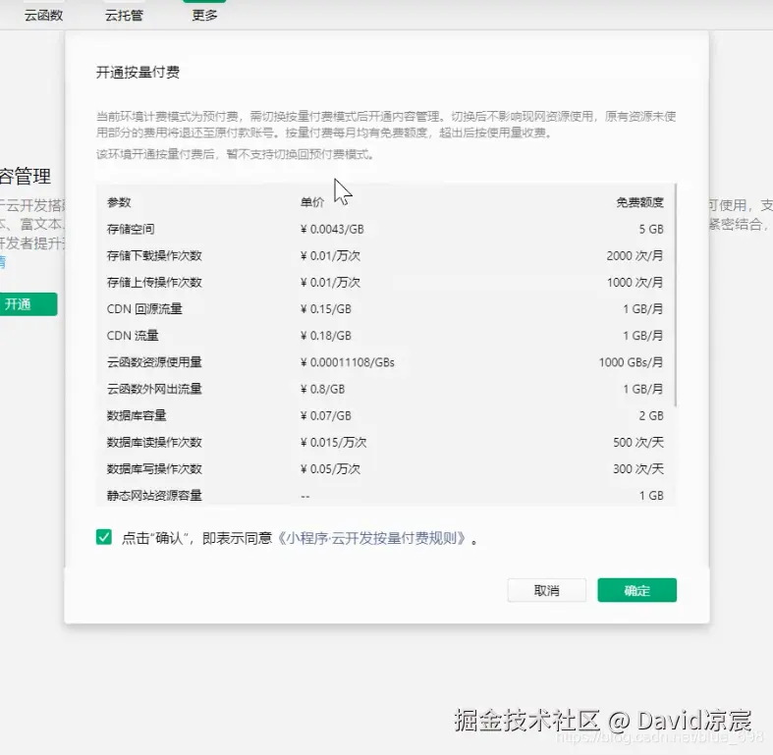Click price ¥ 0.015/万次

click(334, 442)
